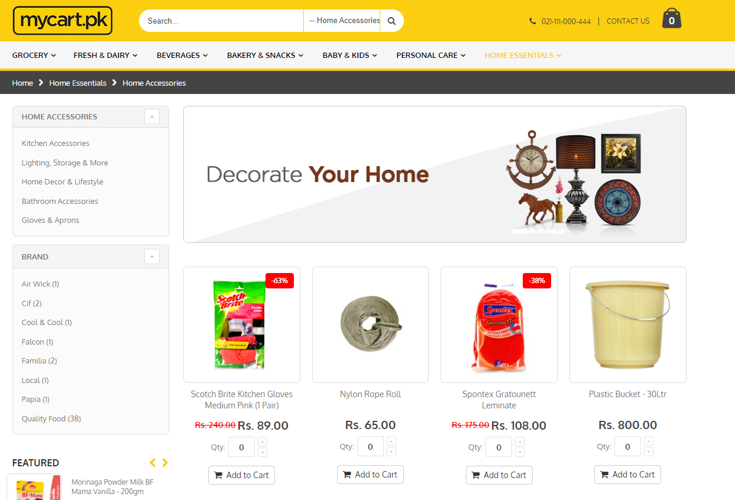
Task: Click the phone icon beside 021-111-000-444
Action: click(x=533, y=21)
